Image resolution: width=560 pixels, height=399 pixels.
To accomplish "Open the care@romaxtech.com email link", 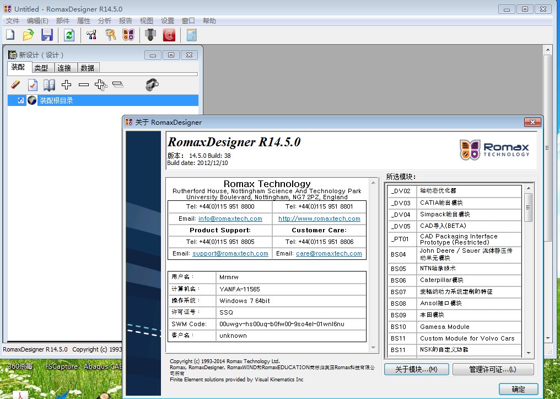I will coord(329,253).
